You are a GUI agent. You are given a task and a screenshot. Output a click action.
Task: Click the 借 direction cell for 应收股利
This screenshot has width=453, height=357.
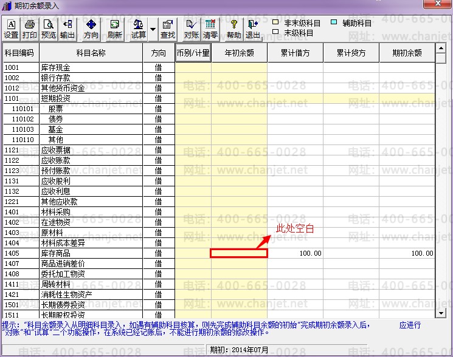click(x=159, y=181)
